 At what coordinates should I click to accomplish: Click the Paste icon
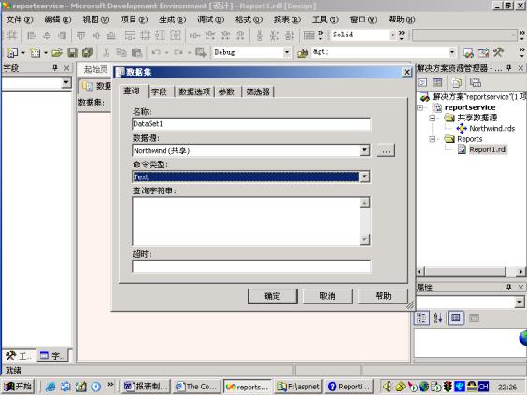[x=136, y=52]
